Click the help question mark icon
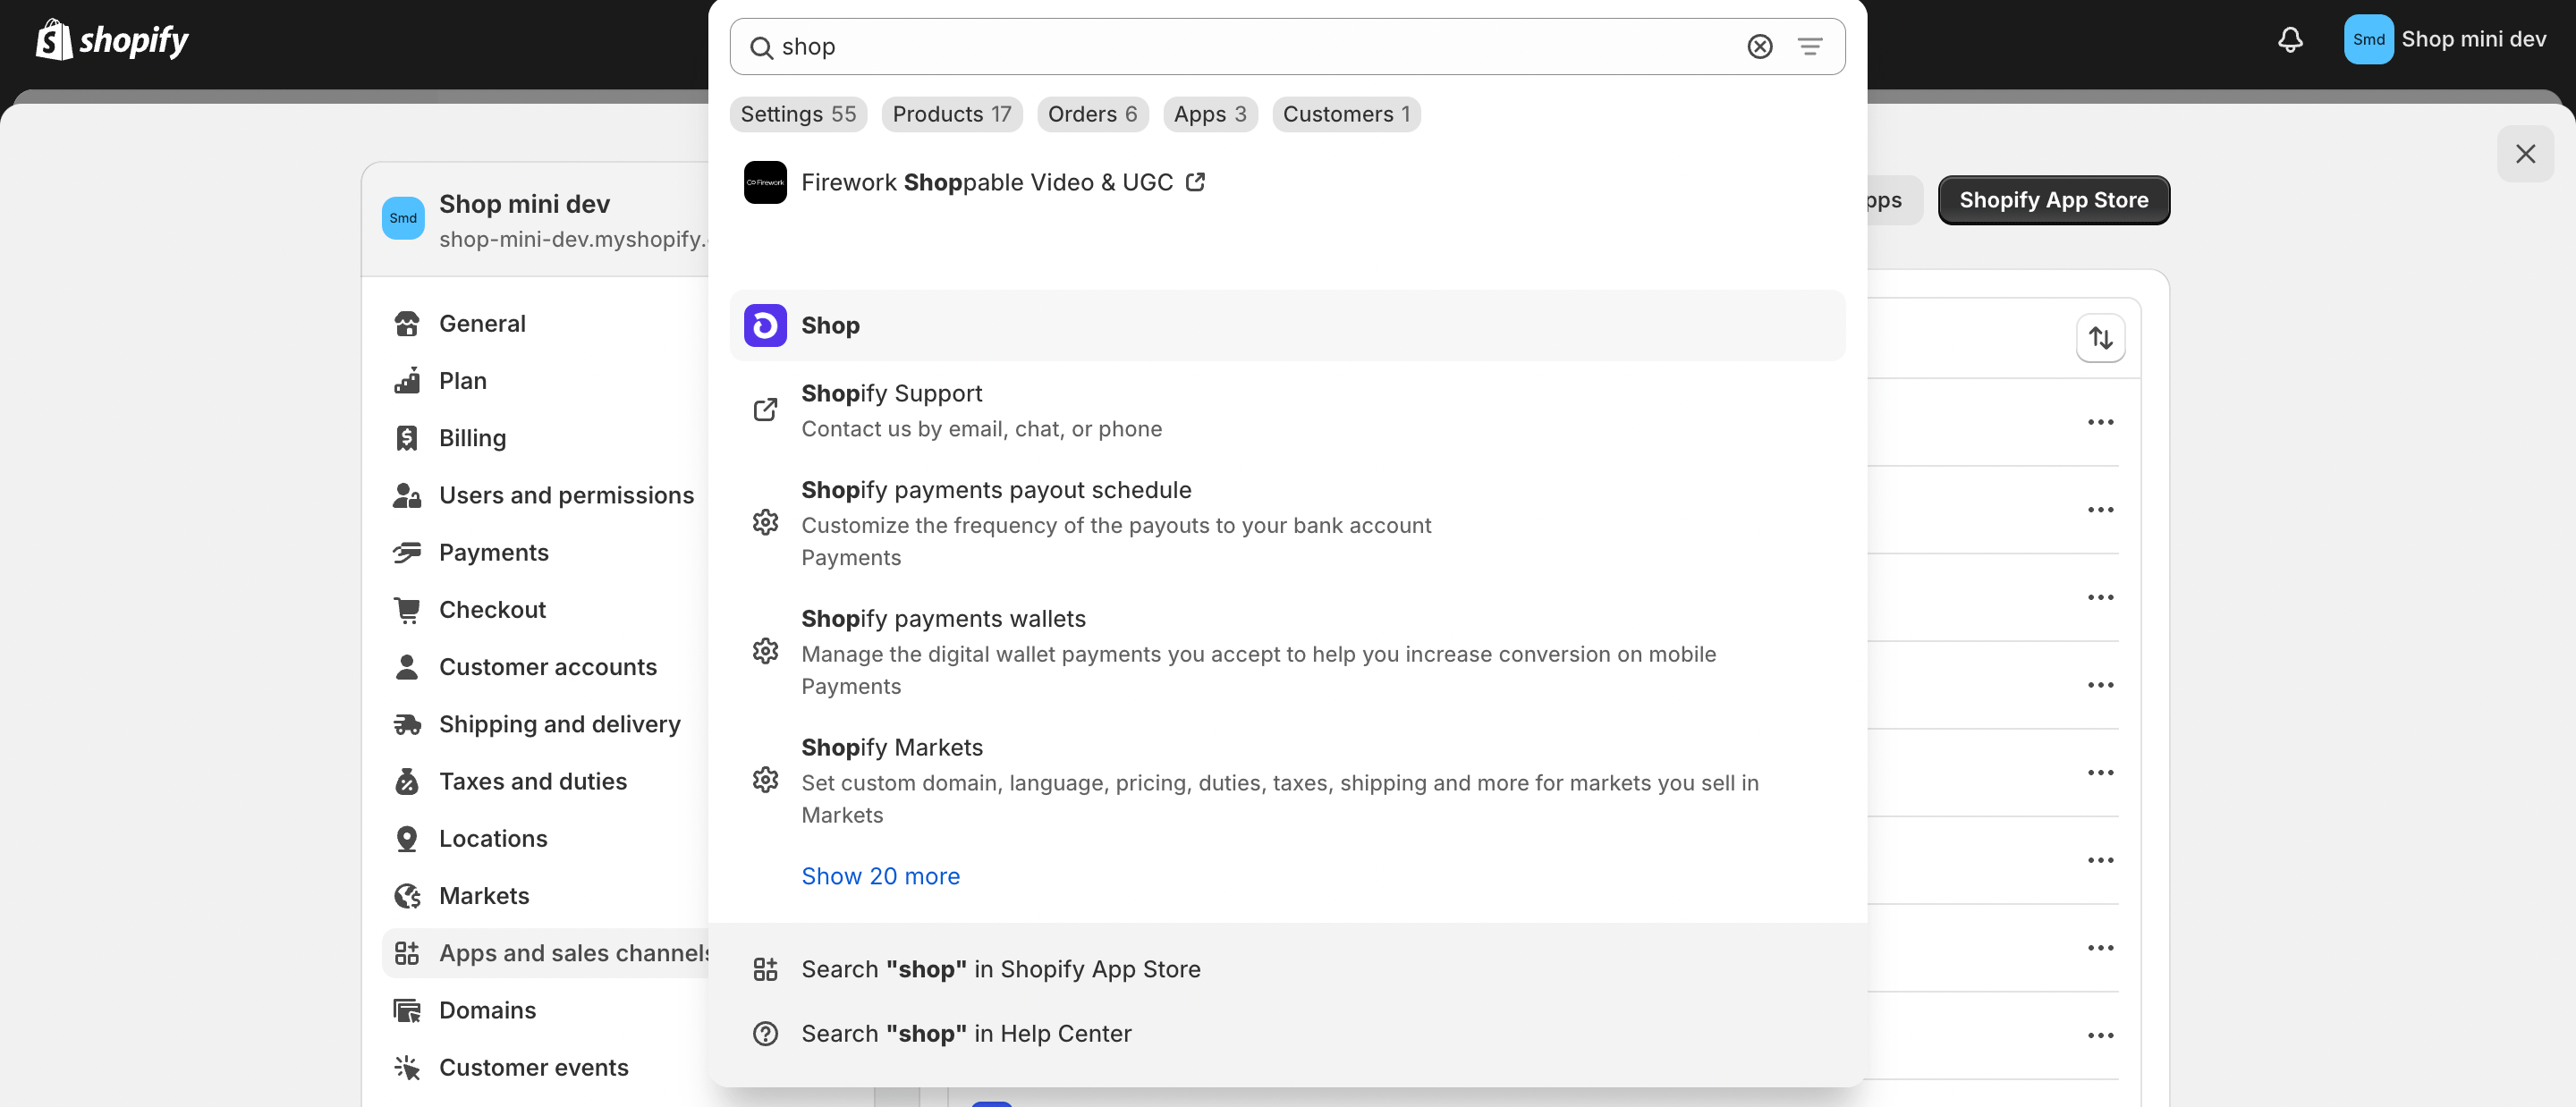Image resolution: width=2576 pixels, height=1107 pixels. (x=765, y=1034)
